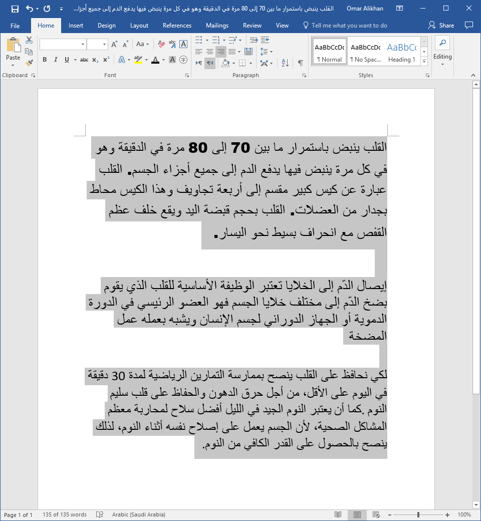Click the Cut scissors icon
Screen dimensions: 481x521
click(29, 40)
